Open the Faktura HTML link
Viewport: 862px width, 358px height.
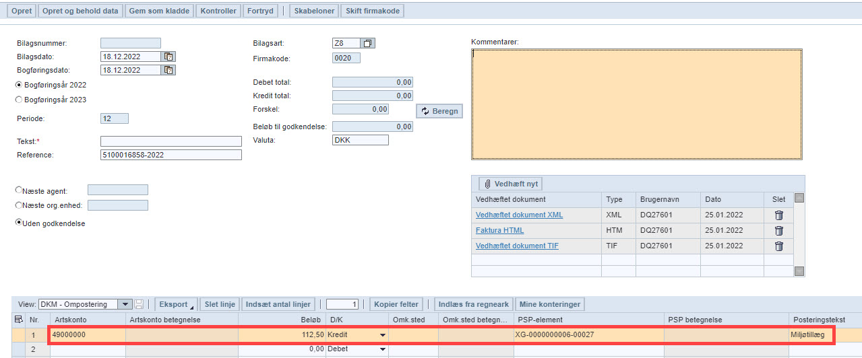pos(499,230)
